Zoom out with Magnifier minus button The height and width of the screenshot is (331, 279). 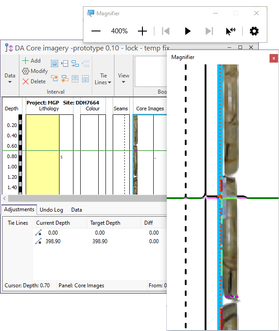coord(96,31)
